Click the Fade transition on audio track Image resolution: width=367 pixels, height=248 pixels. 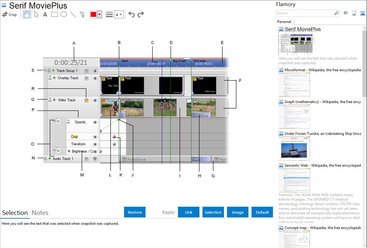click(x=201, y=159)
